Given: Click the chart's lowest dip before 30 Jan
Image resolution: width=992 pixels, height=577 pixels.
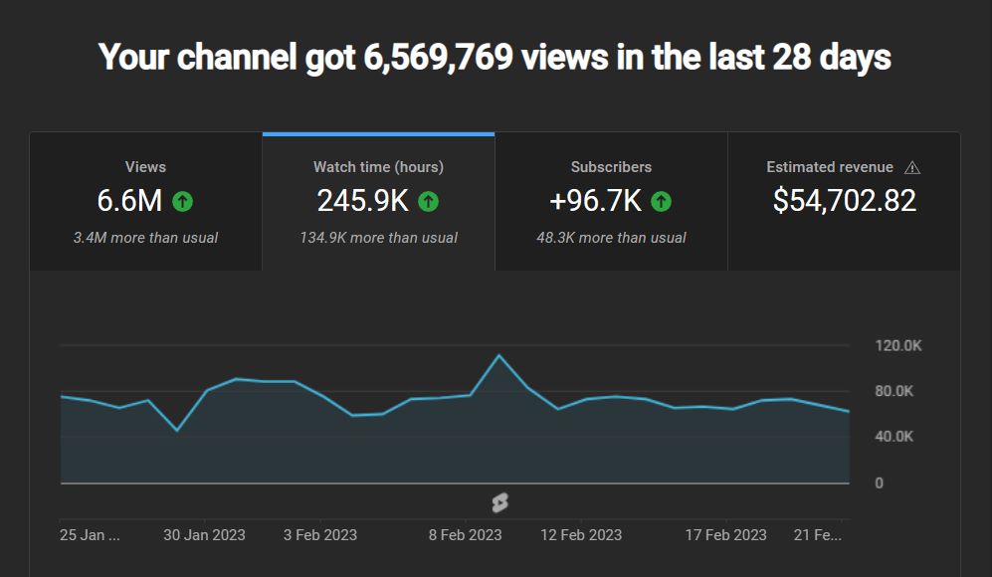Looking at the screenshot, I should tap(177, 430).
